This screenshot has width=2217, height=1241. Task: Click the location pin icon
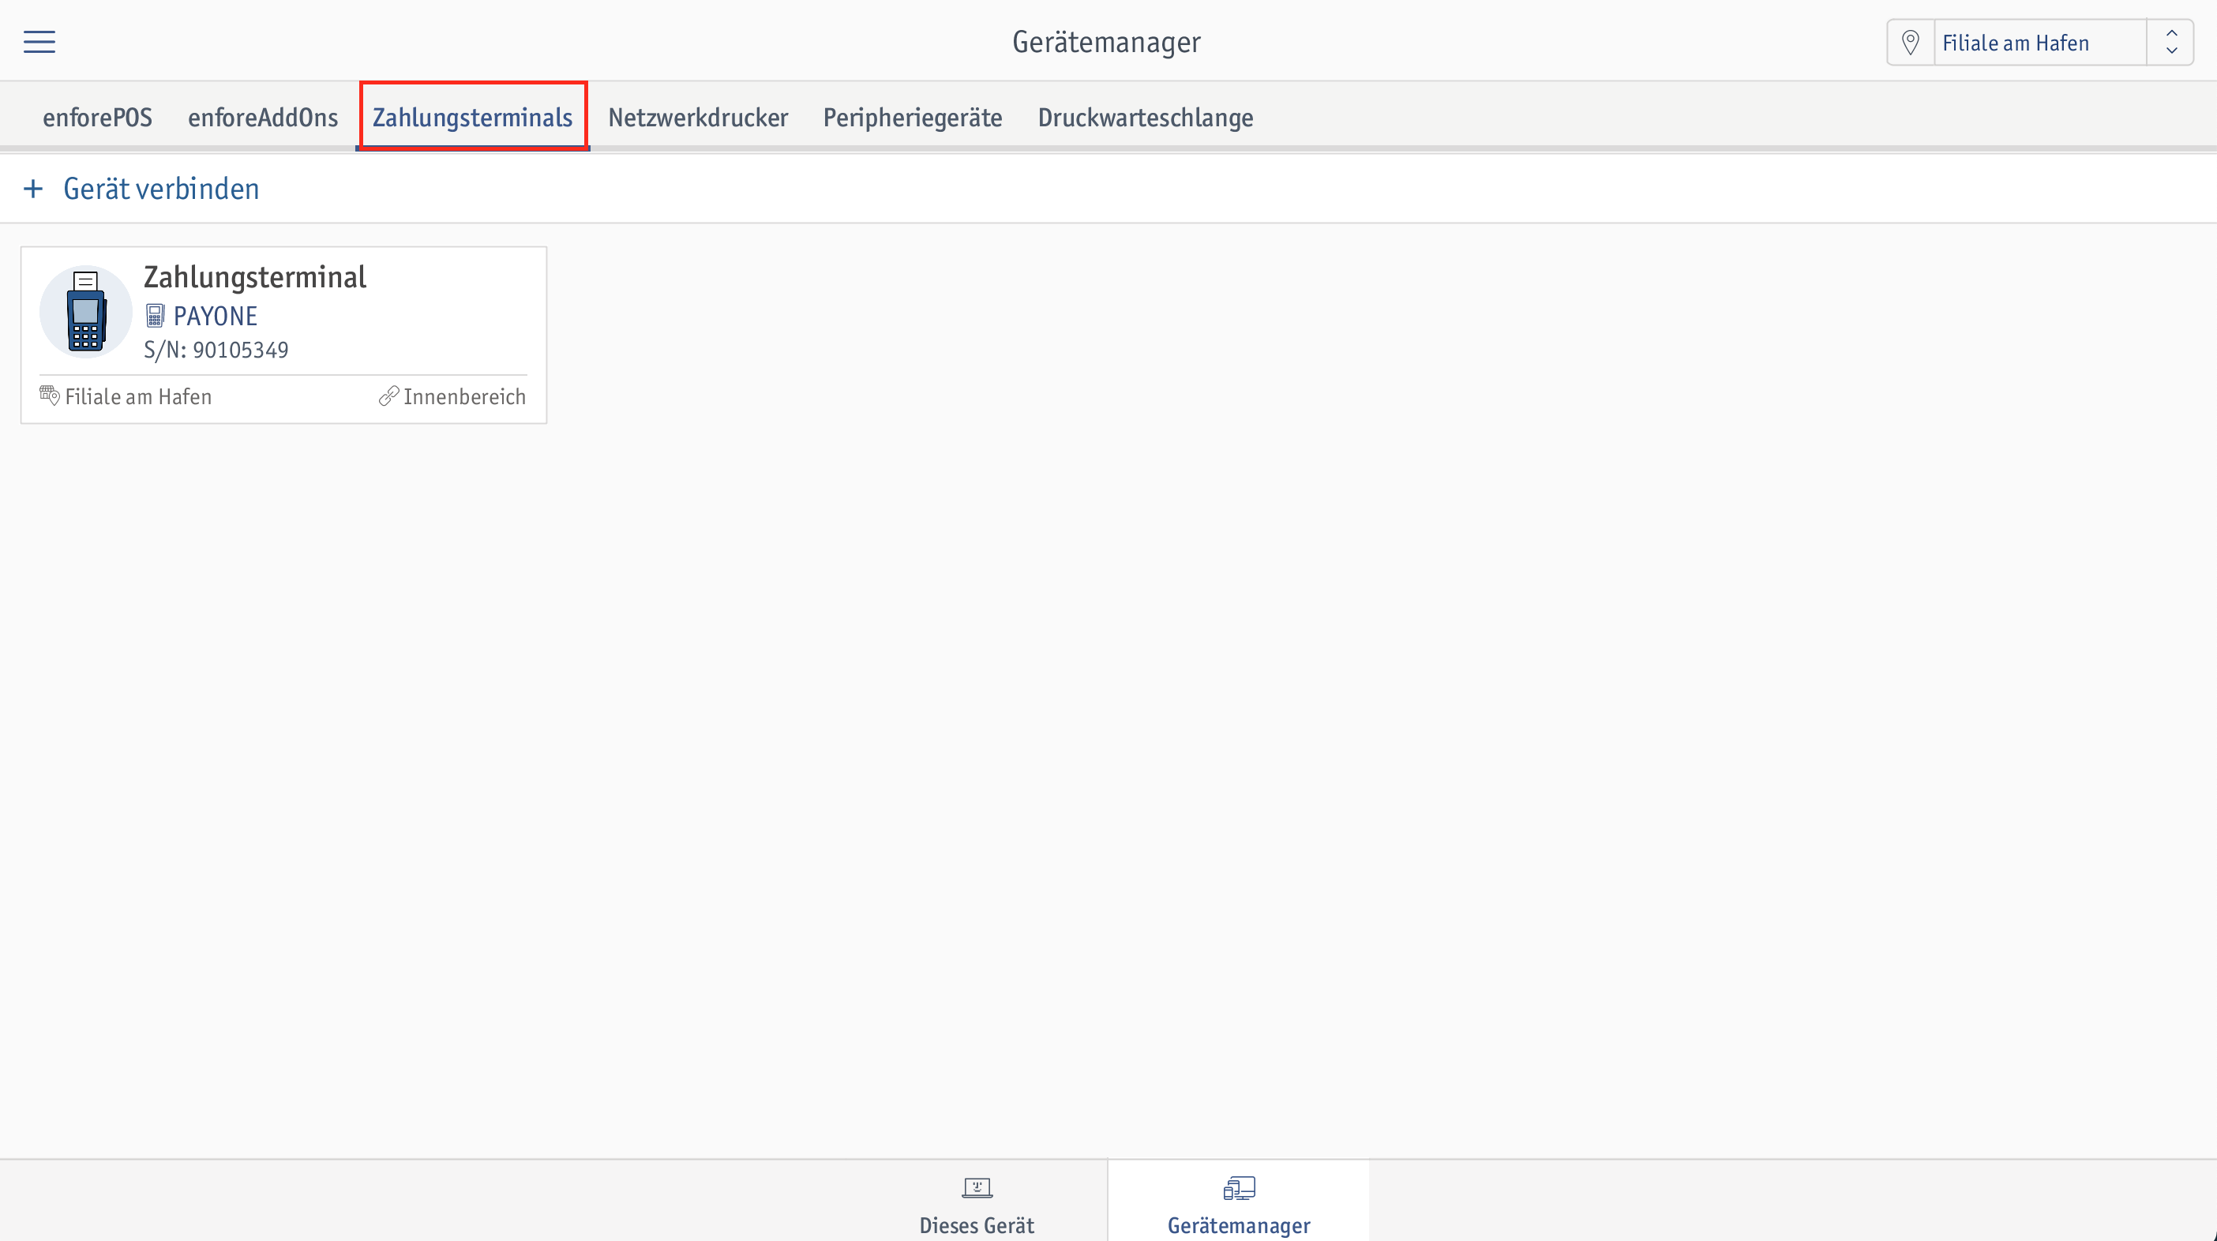(1910, 42)
